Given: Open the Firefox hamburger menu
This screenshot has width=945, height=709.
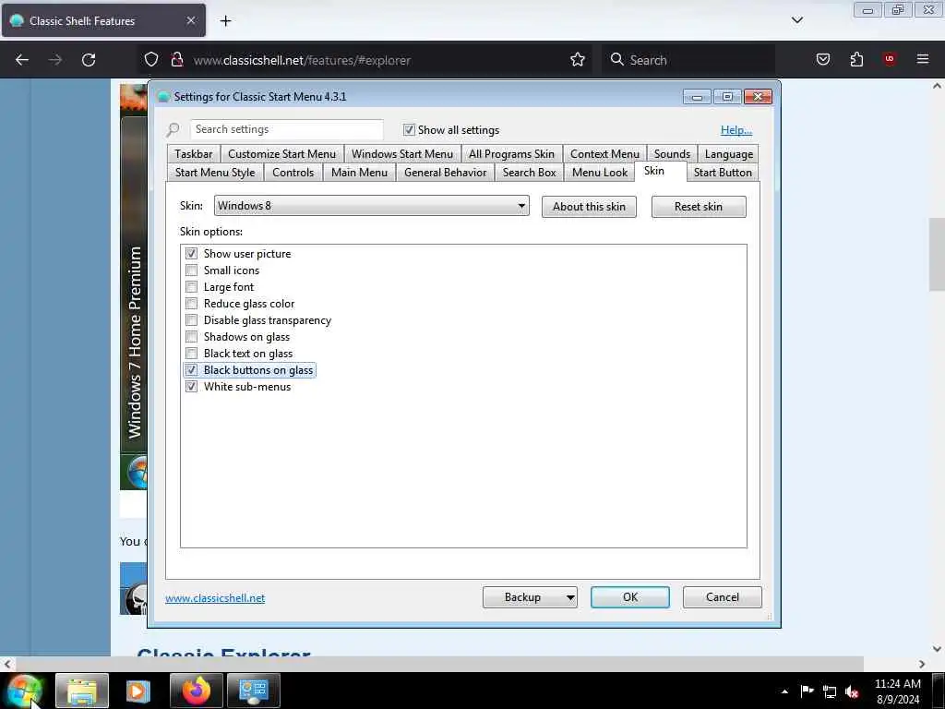Looking at the screenshot, I should coord(922,59).
